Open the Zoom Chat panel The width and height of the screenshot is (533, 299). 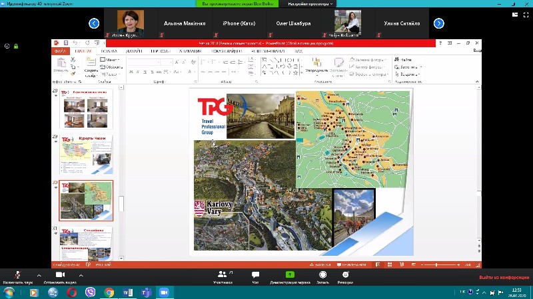tap(255, 274)
